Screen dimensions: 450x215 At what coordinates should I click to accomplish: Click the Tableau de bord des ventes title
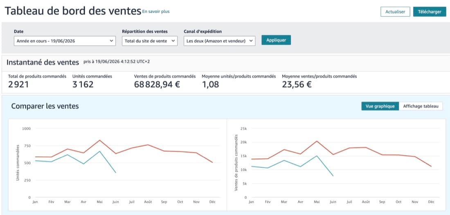click(x=73, y=11)
